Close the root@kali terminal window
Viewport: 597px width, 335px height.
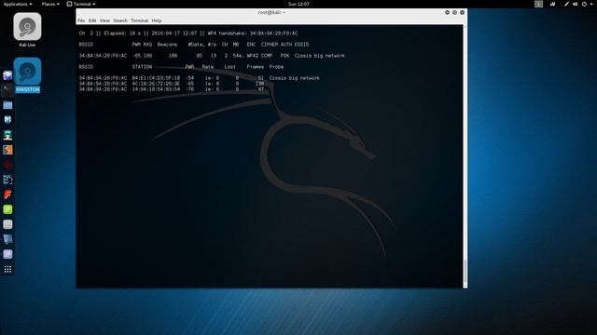tap(463, 12)
